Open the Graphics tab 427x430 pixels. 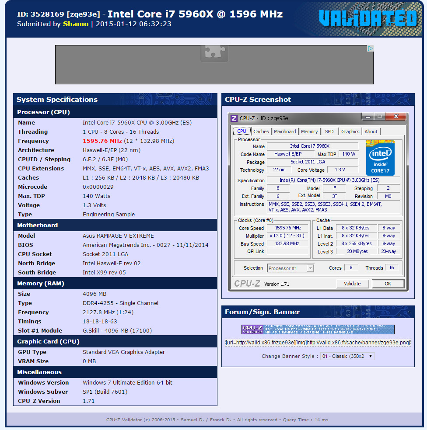350,132
